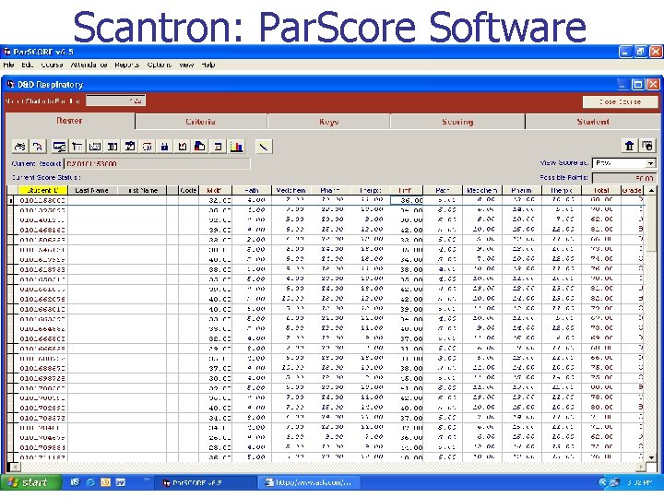664x498 pixels.
Task: Switch to the Roster tab
Action: coord(69,121)
